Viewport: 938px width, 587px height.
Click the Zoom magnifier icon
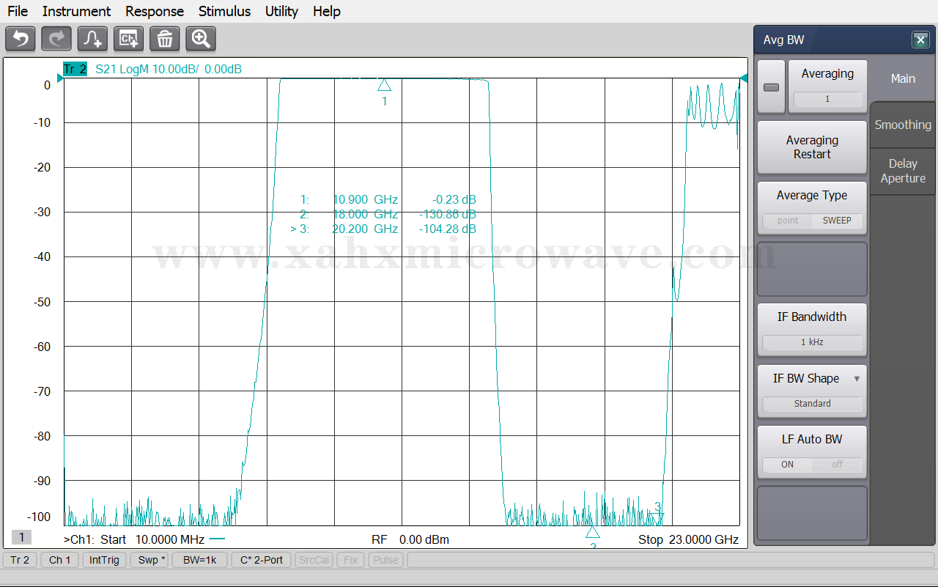click(x=201, y=39)
